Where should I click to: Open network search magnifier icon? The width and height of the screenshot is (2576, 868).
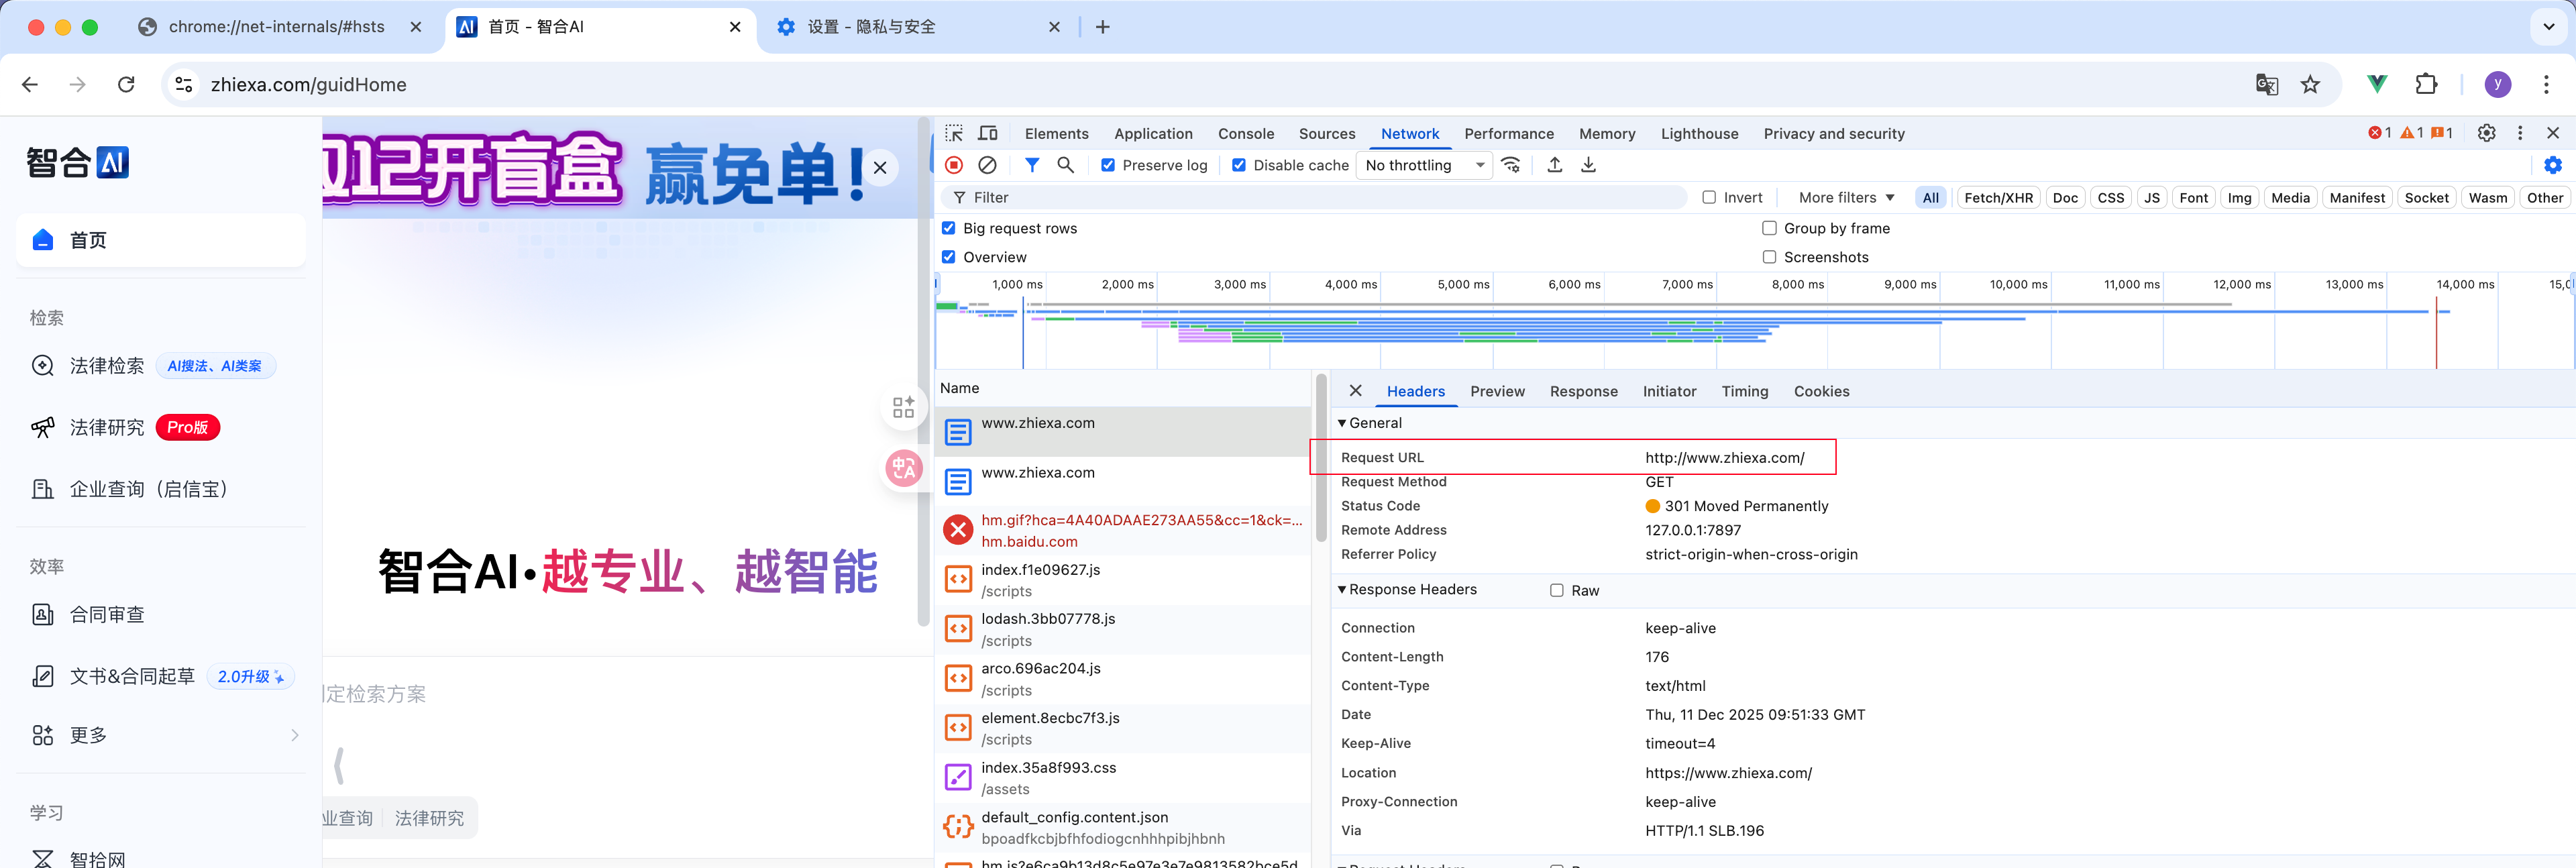1065,165
